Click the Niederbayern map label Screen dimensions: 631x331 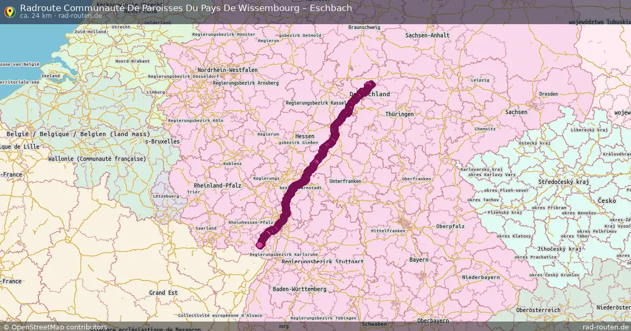(x=481, y=277)
